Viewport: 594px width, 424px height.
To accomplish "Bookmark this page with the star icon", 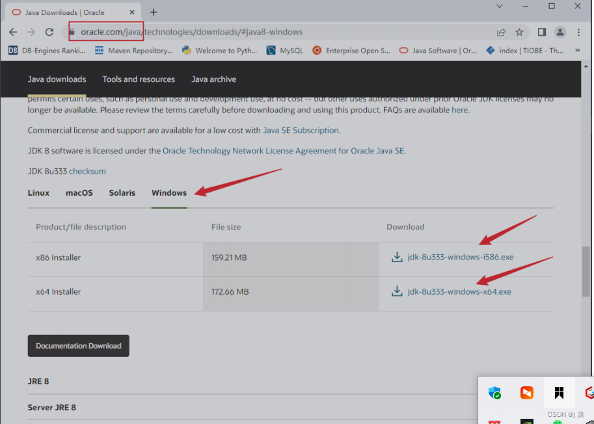I will pyautogui.click(x=519, y=32).
